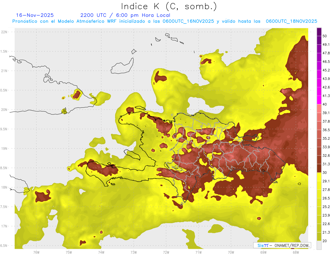Screen dimensions: 332x256
Task: Click the '70W' longitude label
Action: 231,252
